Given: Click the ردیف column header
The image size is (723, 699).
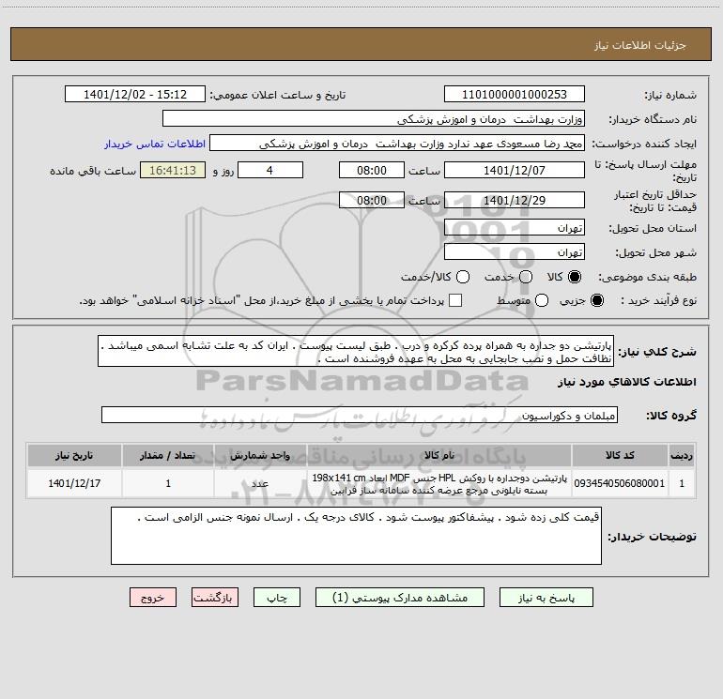Looking at the screenshot, I should [682, 455].
